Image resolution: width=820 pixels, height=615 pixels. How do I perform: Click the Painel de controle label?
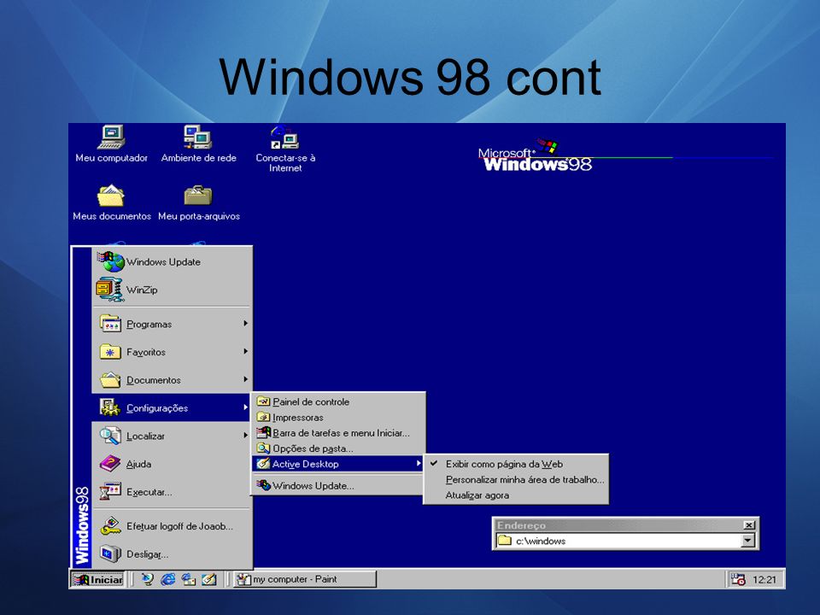click(x=311, y=401)
